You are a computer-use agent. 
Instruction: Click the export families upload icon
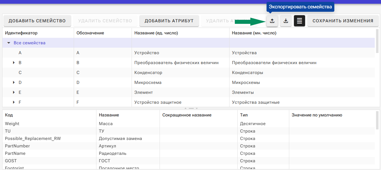tap(272, 21)
